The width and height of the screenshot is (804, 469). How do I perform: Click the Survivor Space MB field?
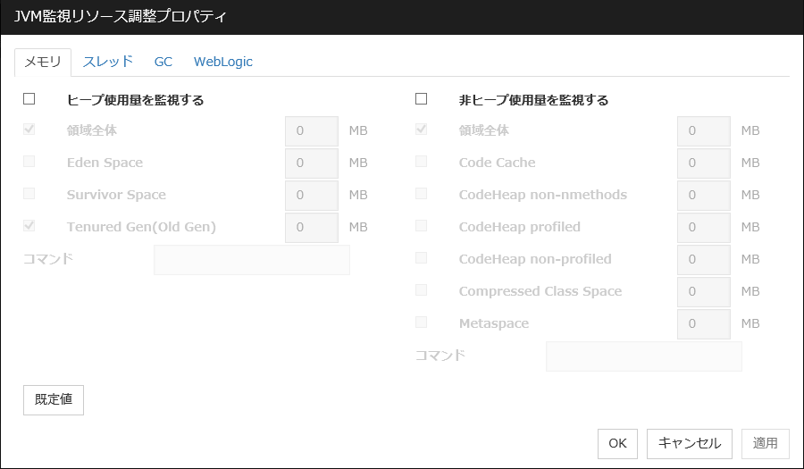[x=311, y=195]
